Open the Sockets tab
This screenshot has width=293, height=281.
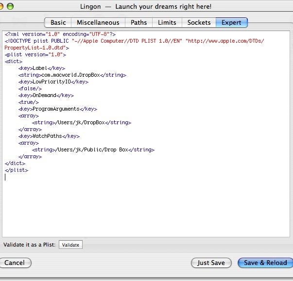click(199, 23)
